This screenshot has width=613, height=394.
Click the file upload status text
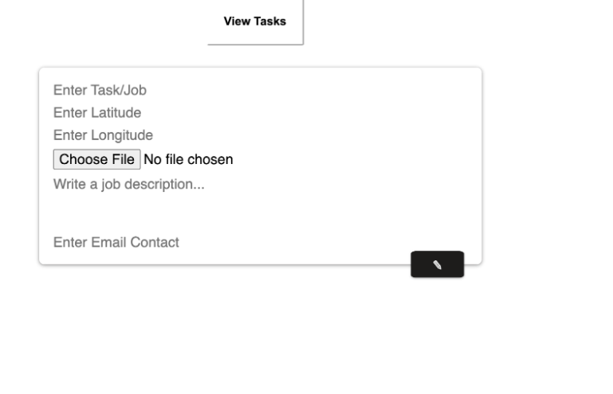(188, 159)
